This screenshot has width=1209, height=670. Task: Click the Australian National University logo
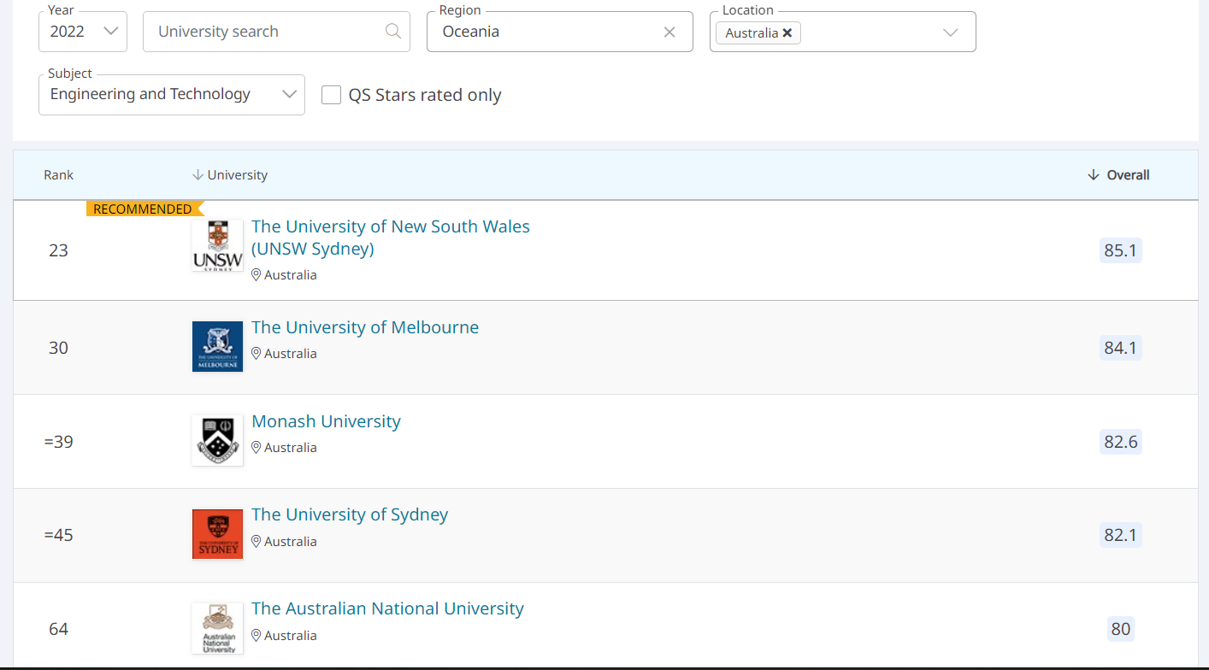click(x=217, y=628)
